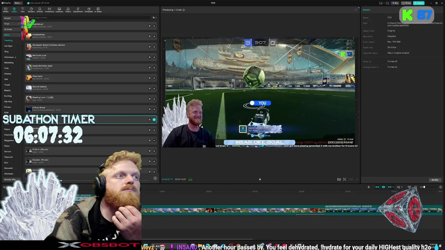
Task: Open the Transitions panel
Action: tap(49, 10)
